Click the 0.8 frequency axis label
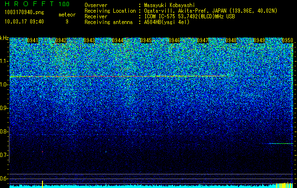Viewport: 297px width, 188px height. (x=4, y=132)
